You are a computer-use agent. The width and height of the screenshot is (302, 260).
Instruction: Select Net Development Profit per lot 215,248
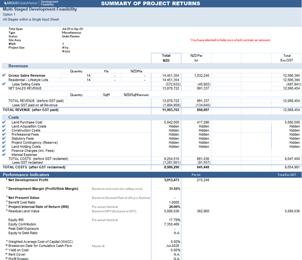tap(203, 180)
